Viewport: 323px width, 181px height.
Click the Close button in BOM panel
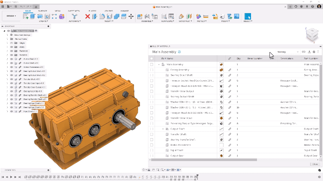315,164
